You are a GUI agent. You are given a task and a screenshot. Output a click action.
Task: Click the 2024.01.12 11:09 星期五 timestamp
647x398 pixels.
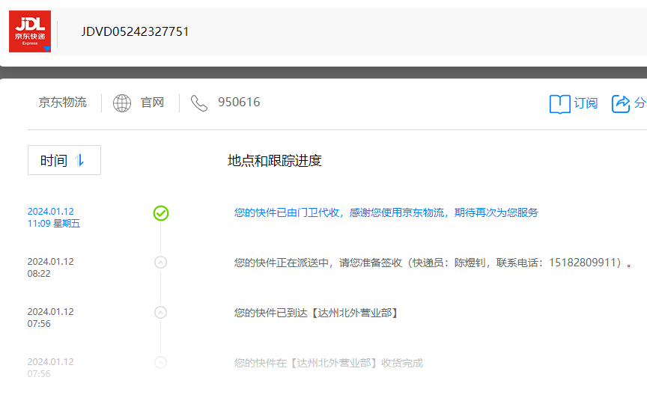coord(54,218)
